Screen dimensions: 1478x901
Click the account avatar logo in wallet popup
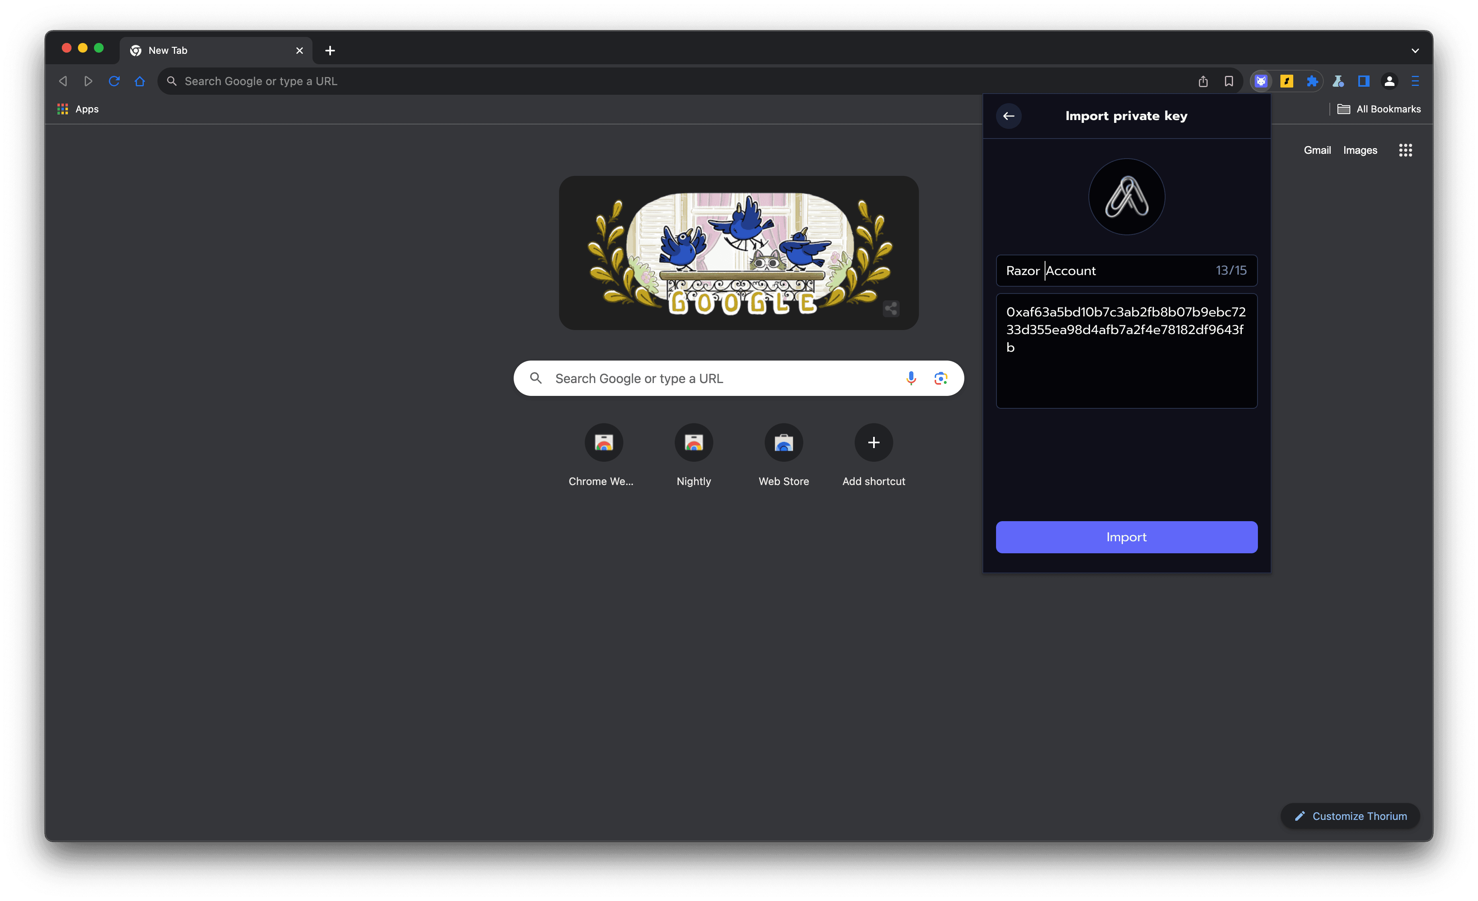(1127, 197)
